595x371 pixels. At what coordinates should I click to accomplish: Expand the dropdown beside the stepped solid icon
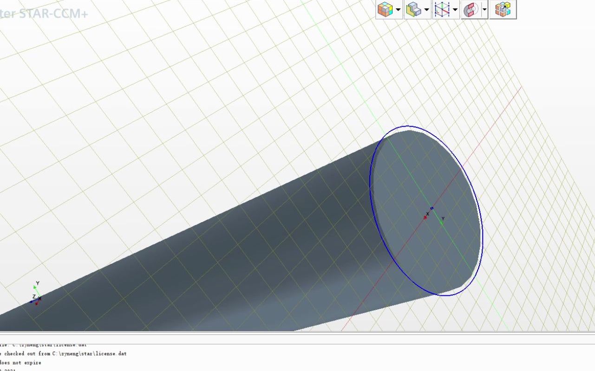[426, 9]
